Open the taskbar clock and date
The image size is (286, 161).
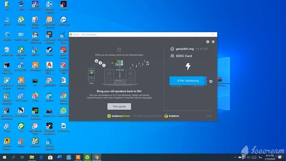pos(270,157)
